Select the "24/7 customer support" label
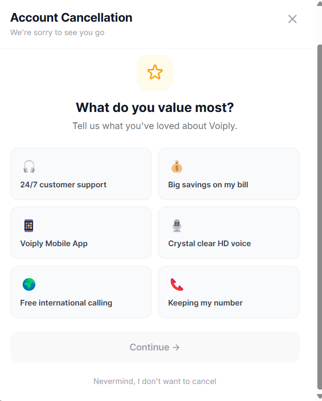This screenshot has width=322, height=401. click(x=63, y=185)
